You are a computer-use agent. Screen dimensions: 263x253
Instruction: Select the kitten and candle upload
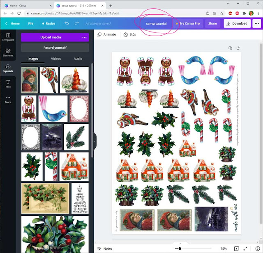(74, 80)
